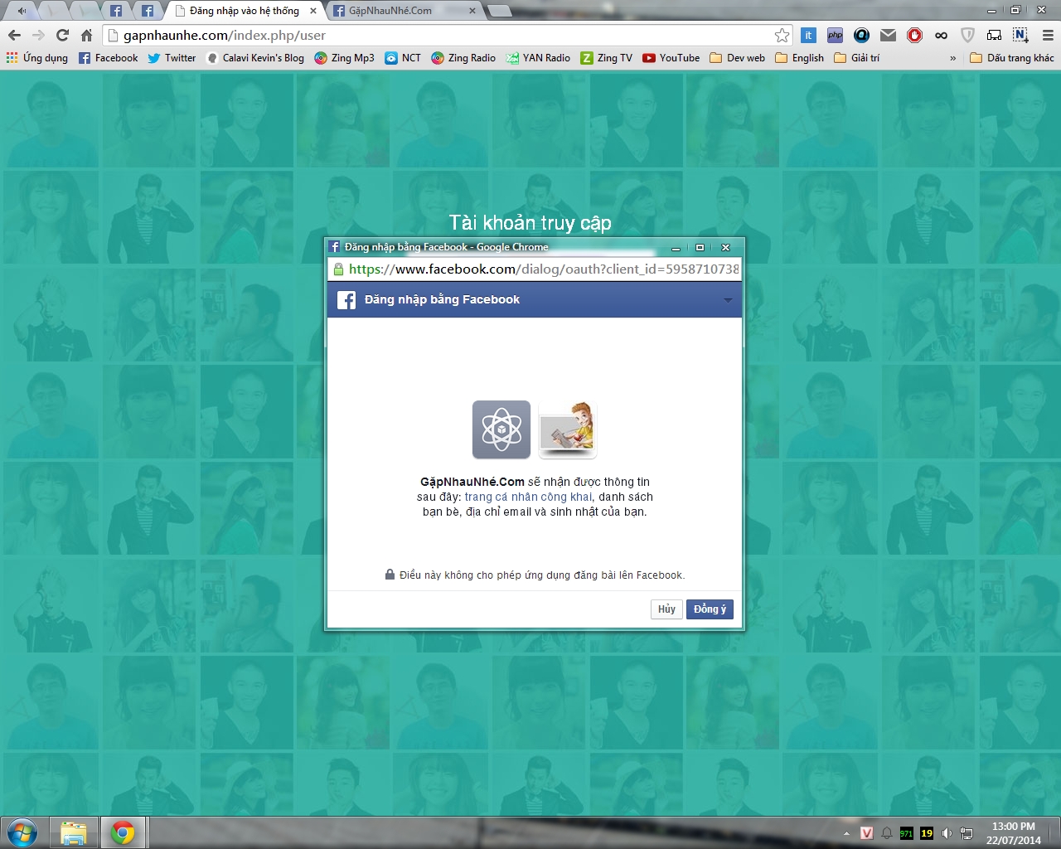Click the green padlock in popup URL
Viewport: 1061px width, 849px height.
click(338, 269)
